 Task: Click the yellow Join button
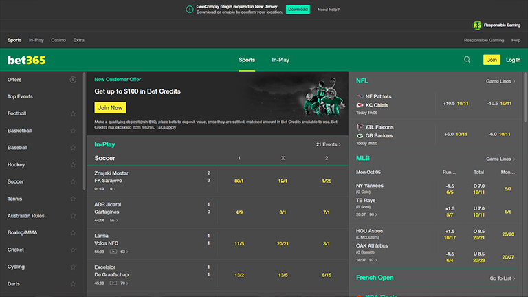coord(492,60)
